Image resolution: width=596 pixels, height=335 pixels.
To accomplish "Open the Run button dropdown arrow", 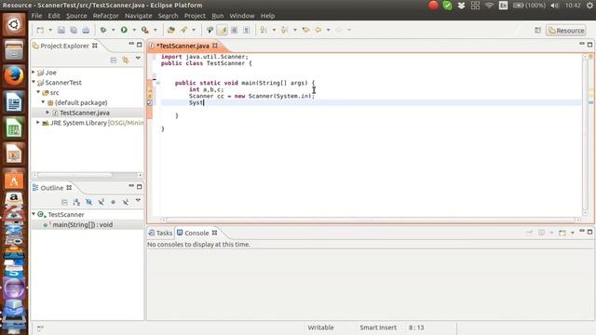I will (134, 30).
